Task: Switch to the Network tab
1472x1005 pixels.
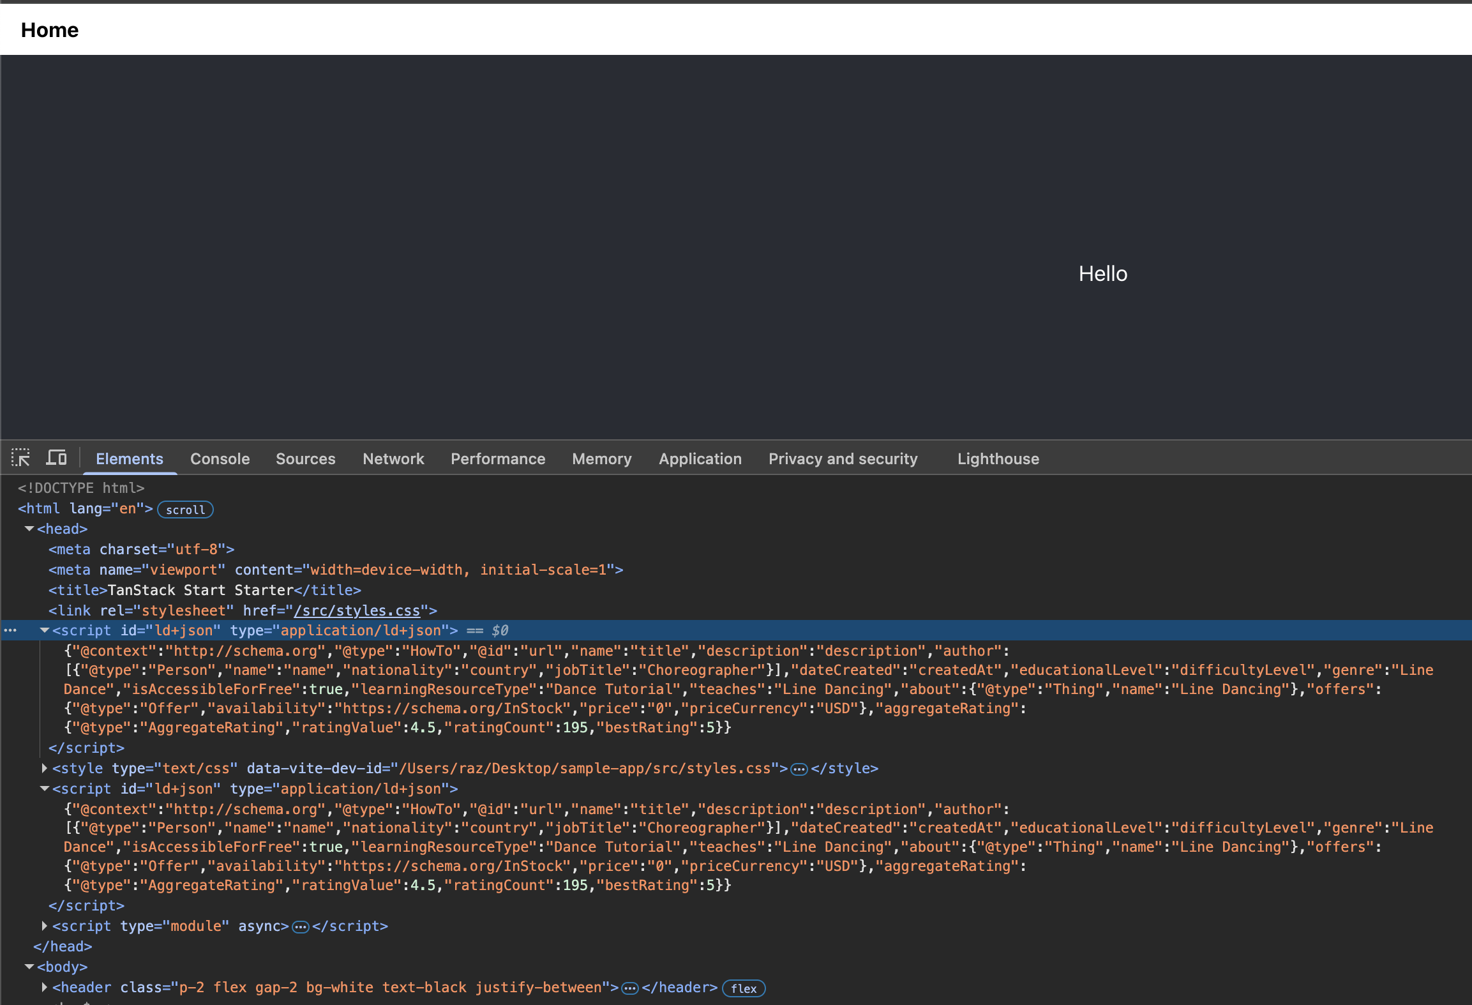Action: [x=393, y=458]
